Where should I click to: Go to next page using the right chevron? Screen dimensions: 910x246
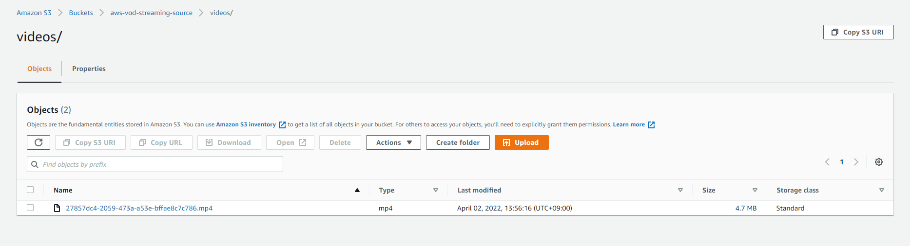point(856,162)
